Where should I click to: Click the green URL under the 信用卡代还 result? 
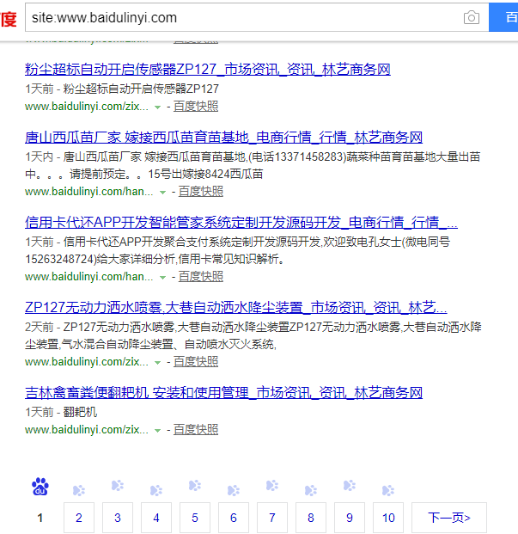click(x=89, y=277)
